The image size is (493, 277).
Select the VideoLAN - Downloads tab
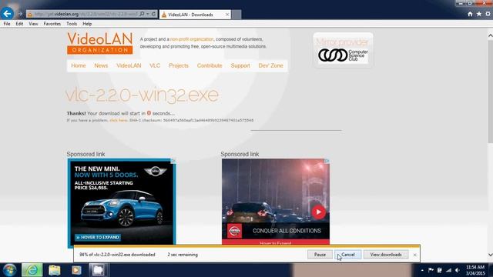[195, 15]
